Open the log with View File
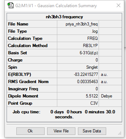 point(61,131)
